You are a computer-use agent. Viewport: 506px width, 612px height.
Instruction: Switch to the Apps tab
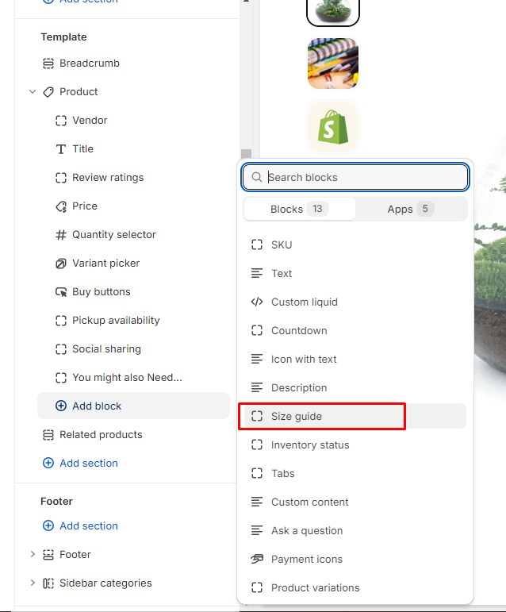click(411, 209)
